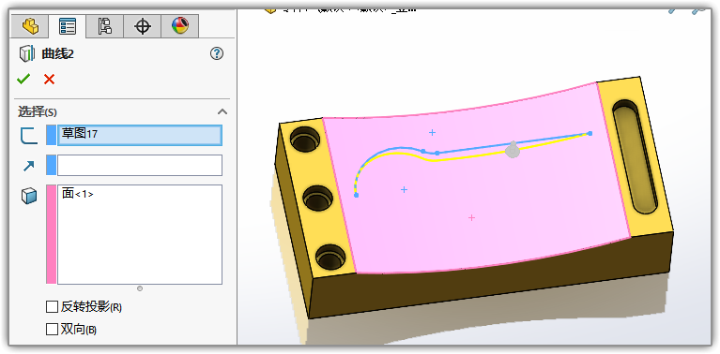720x354 pixels.
Task: Cancel the curve with red X
Action: [x=49, y=80]
